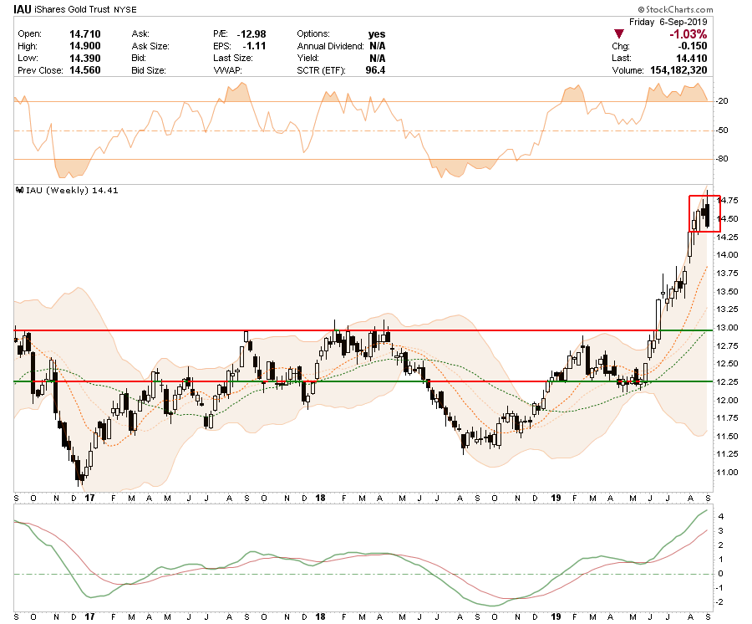Select the Last value 14.410
Image resolution: width=752 pixels, height=624 pixels.
(x=692, y=58)
